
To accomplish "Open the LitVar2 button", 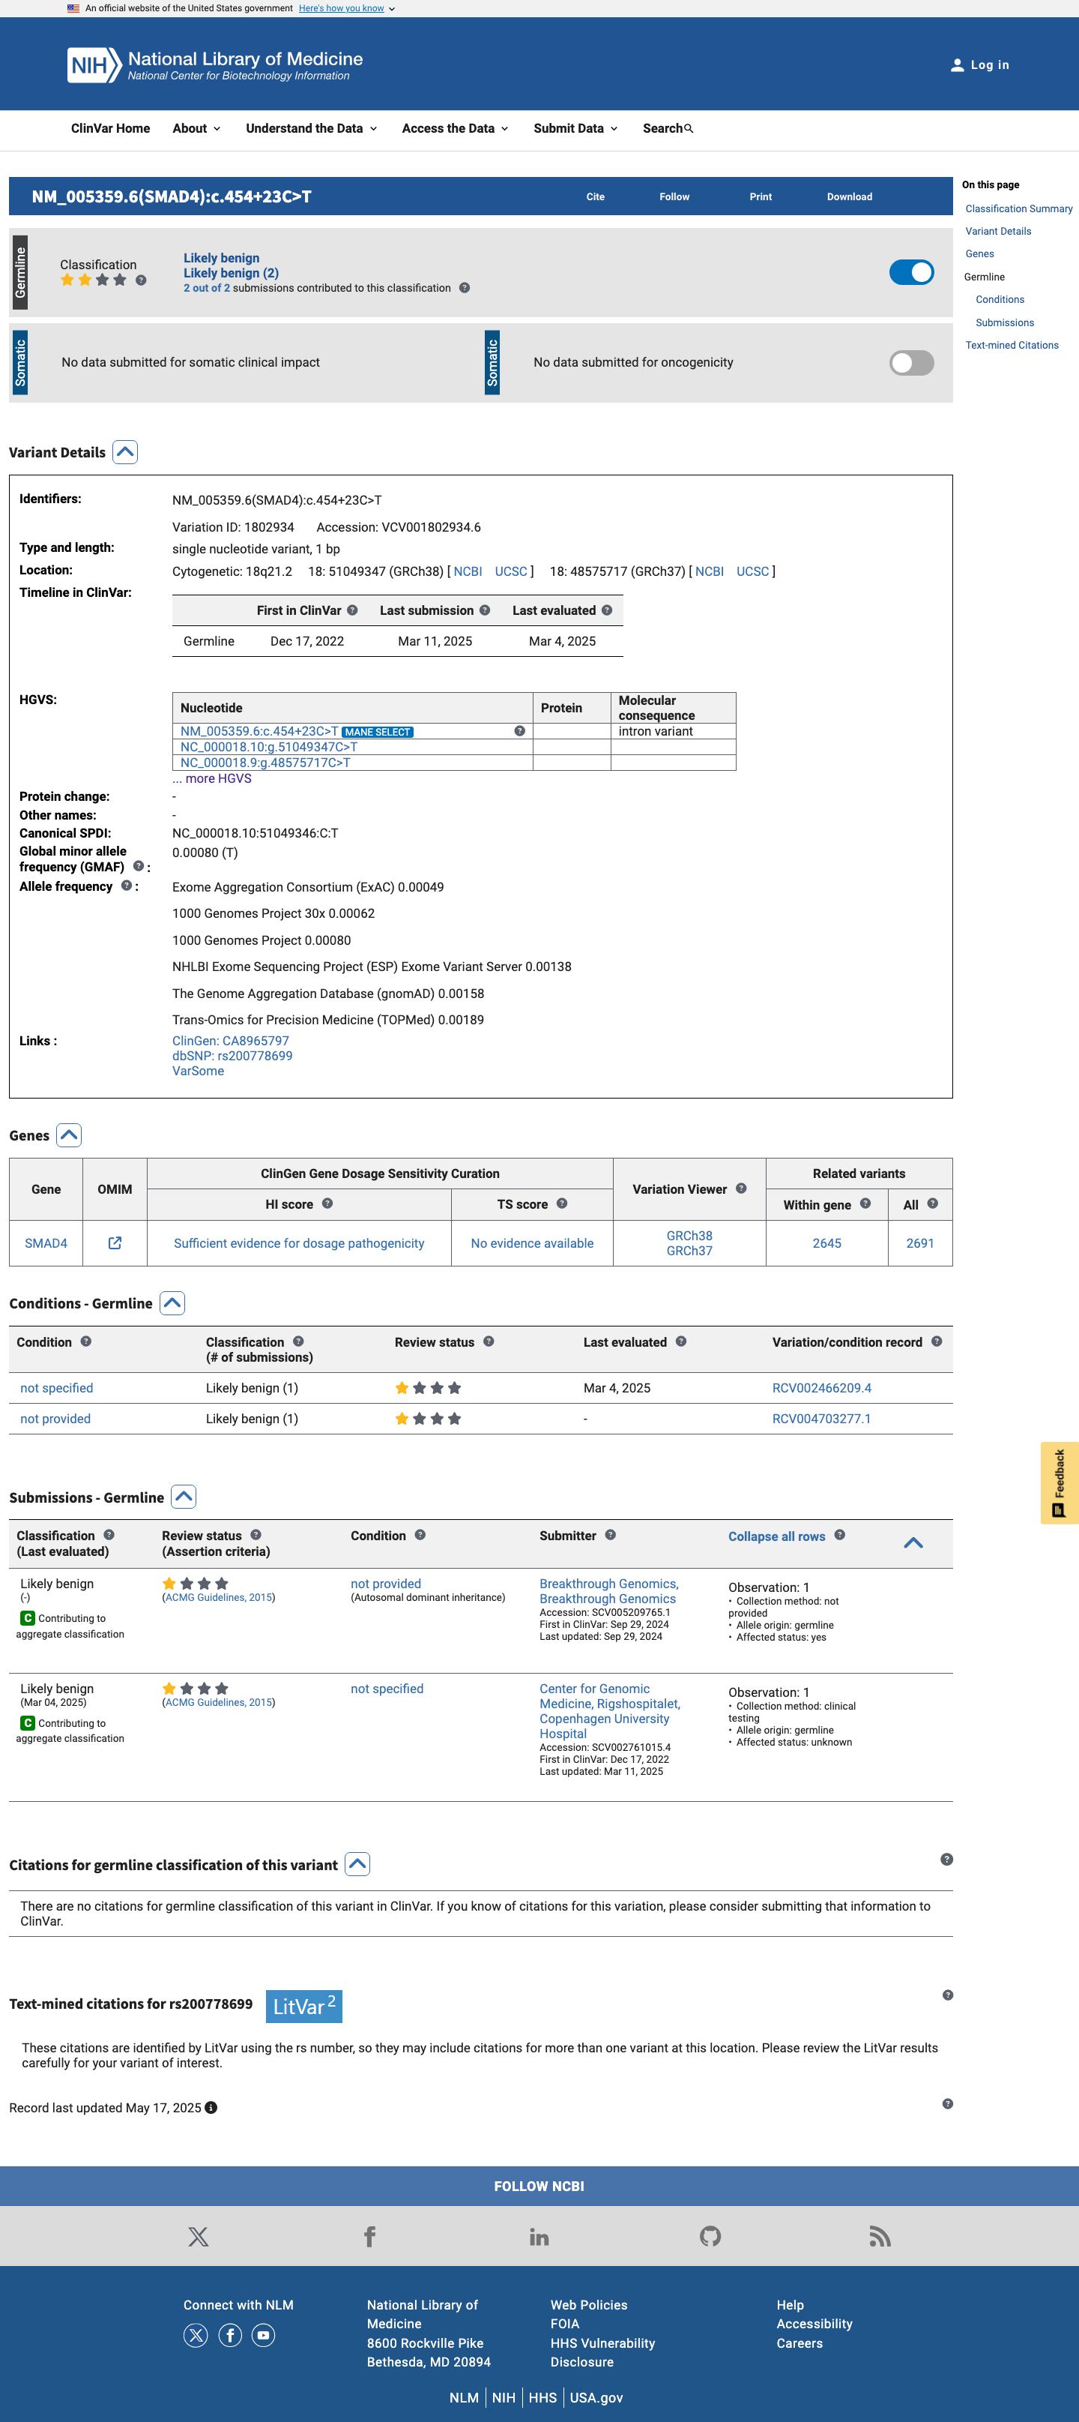I will pyautogui.click(x=303, y=2007).
